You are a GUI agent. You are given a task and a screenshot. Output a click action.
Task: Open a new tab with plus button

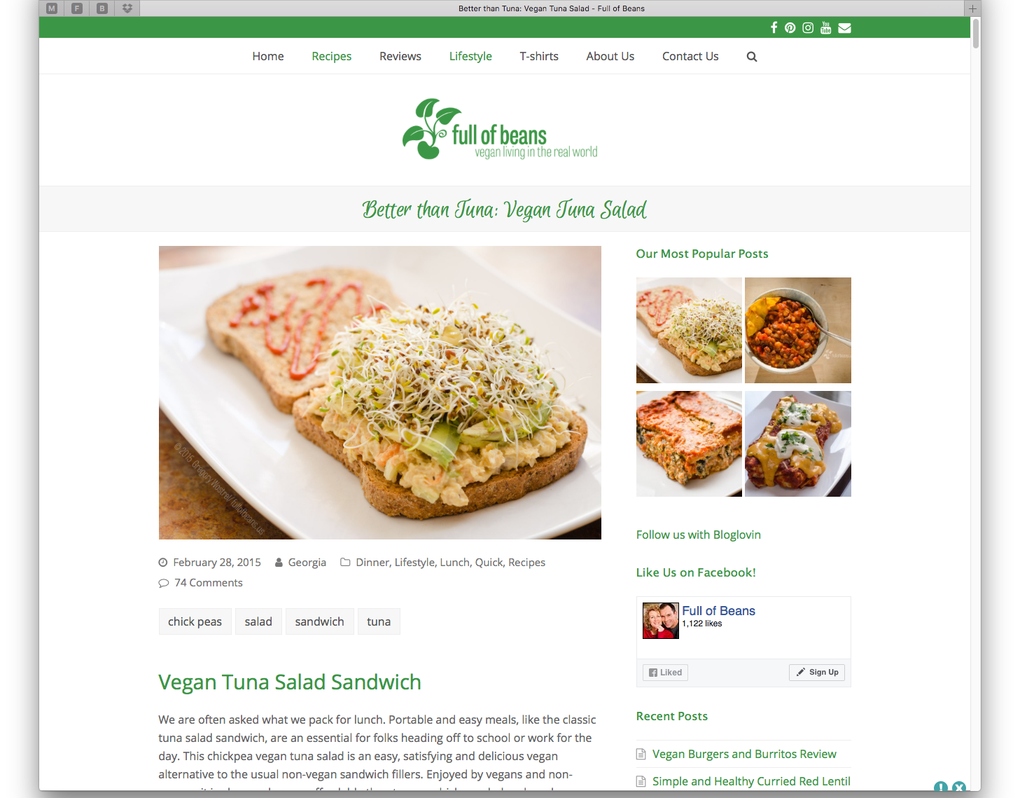click(x=972, y=8)
